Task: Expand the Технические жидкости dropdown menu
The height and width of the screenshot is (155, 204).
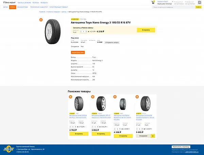Action: point(39,7)
